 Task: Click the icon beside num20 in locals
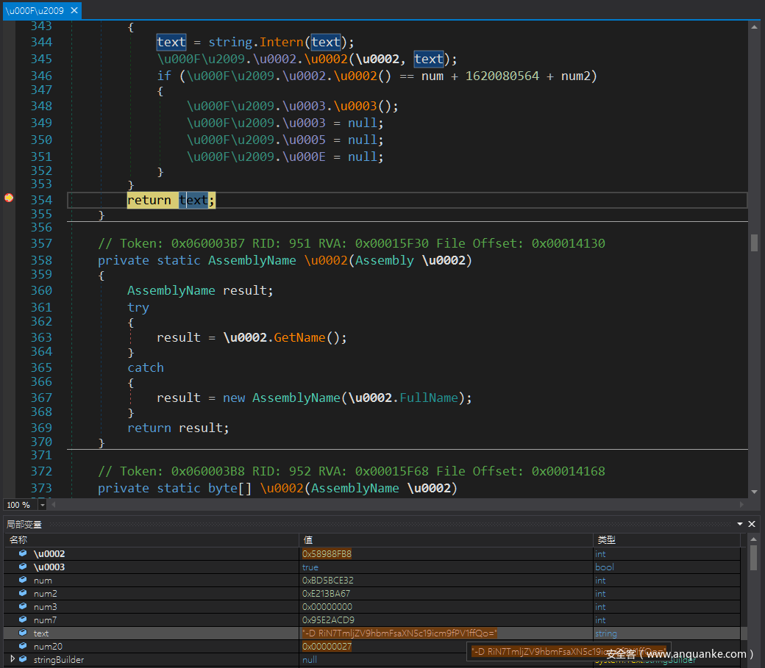23,646
